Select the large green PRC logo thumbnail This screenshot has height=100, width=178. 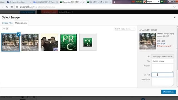68,42
